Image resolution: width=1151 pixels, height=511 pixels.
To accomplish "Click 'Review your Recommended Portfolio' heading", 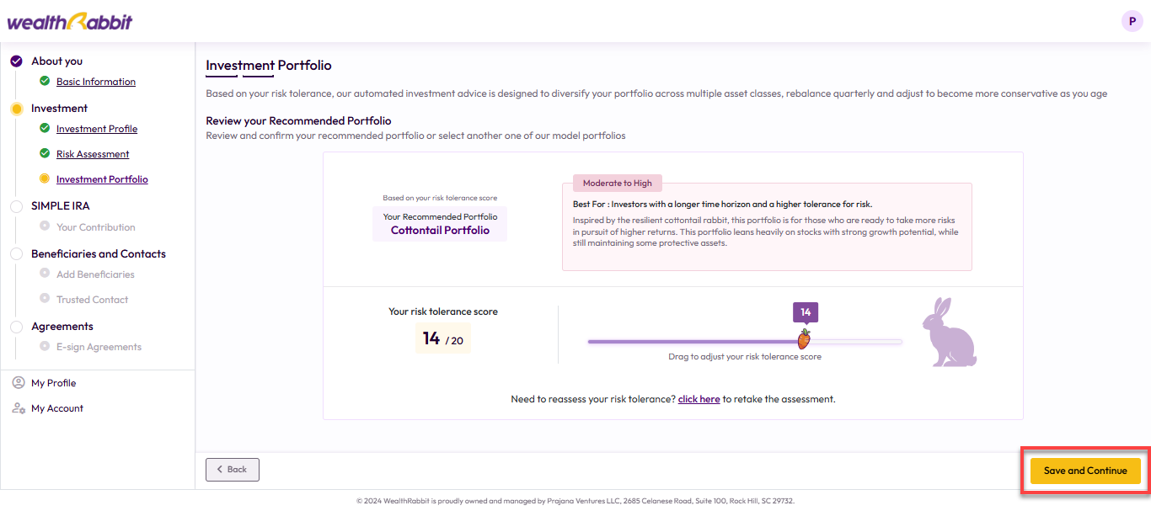I will click(298, 121).
